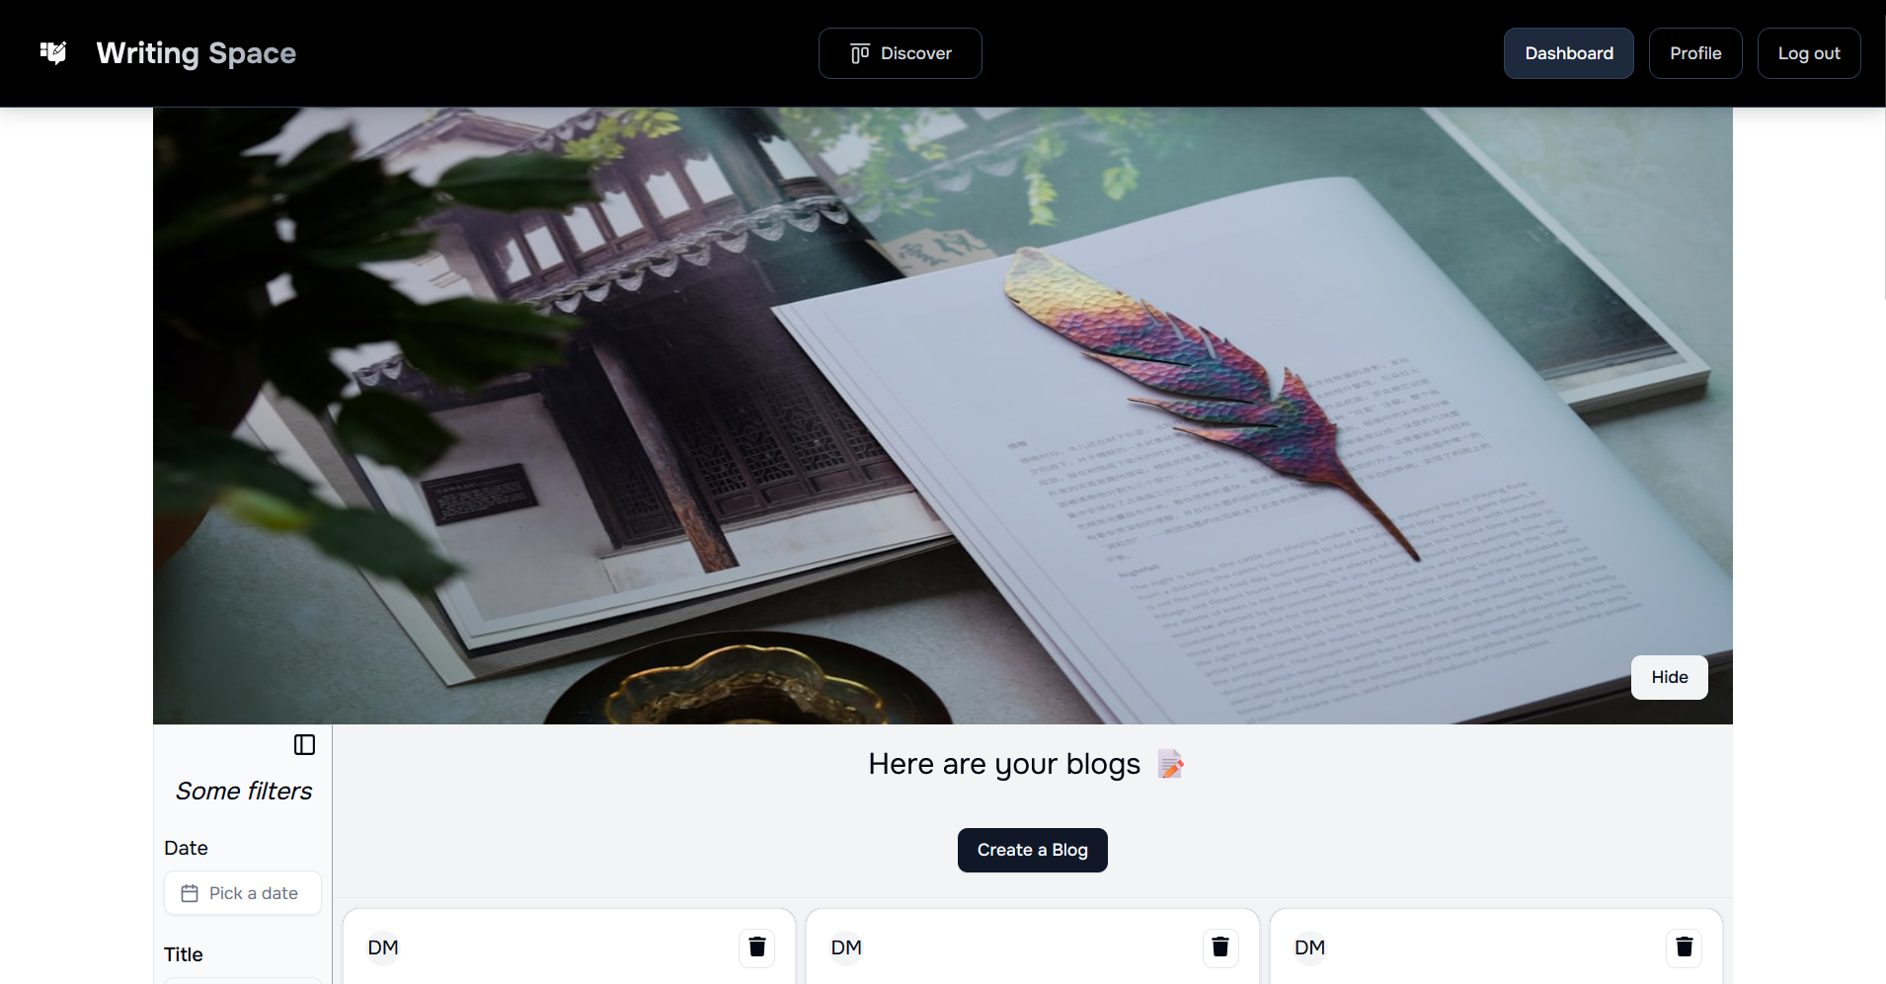Image resolution: width=1886 pixels, height=984 pixels.
Task: Open the Profile page
Action: pyautogui.click(x=1695, y=53)
